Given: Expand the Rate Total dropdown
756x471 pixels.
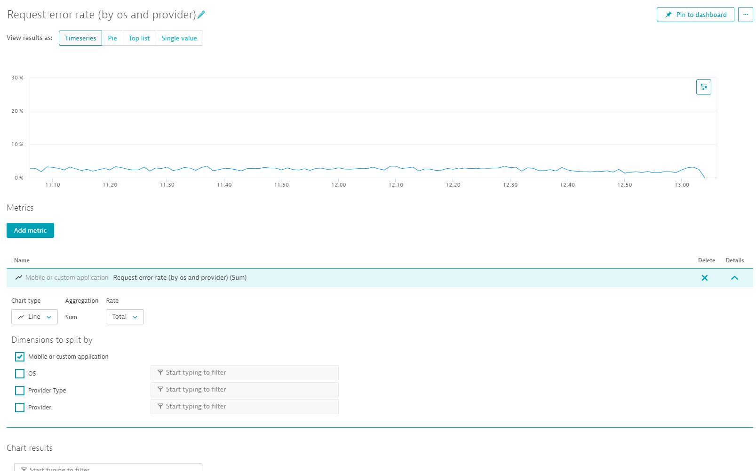Looking at the screenshot, I should 125,317.
